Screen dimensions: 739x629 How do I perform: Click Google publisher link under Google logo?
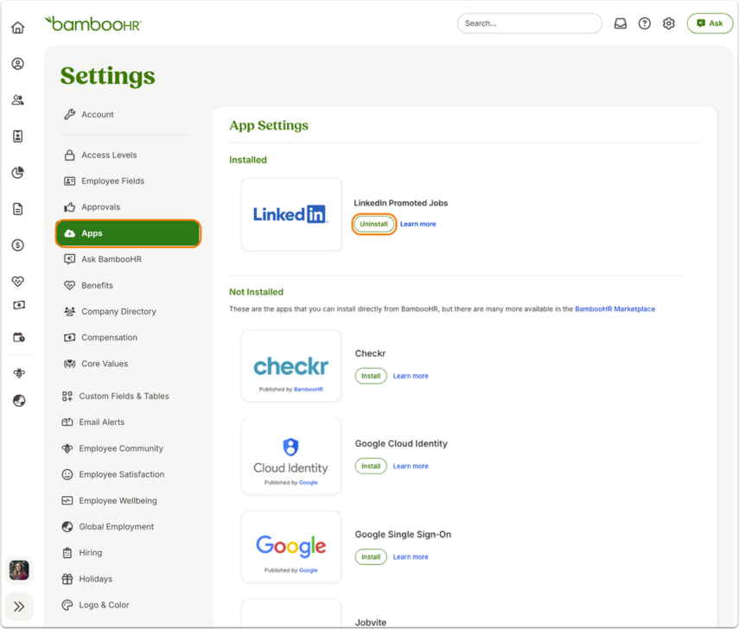[x=309, y=570]
